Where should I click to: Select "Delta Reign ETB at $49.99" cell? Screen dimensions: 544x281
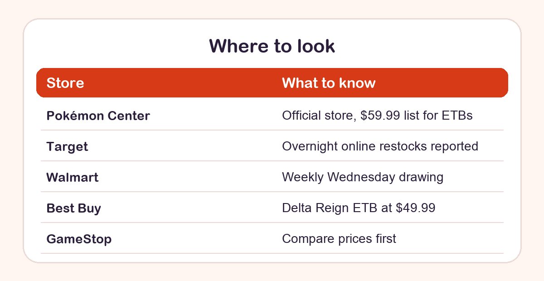click(359, 208)
